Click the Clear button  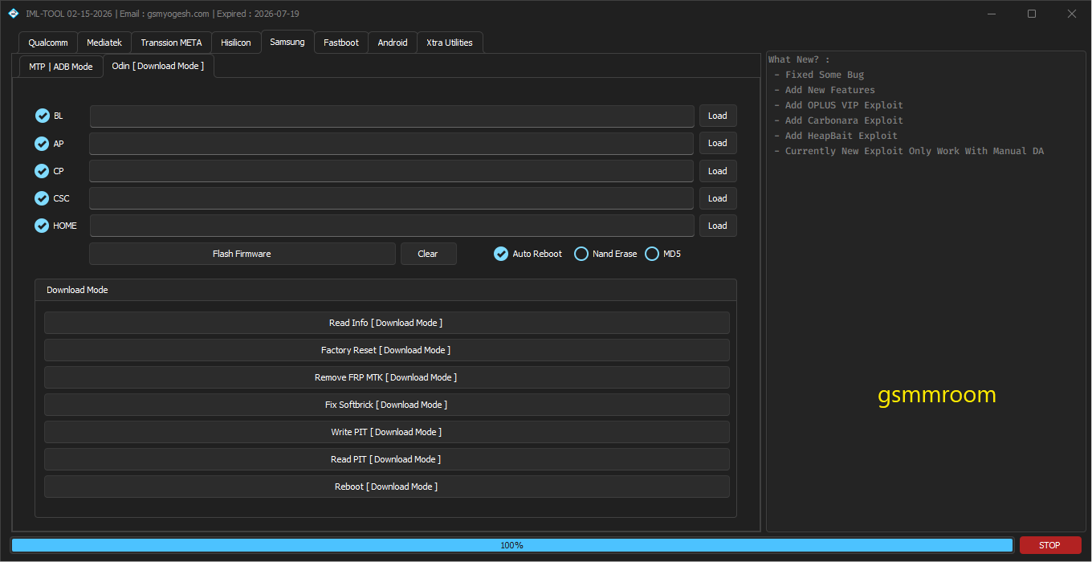428,254
